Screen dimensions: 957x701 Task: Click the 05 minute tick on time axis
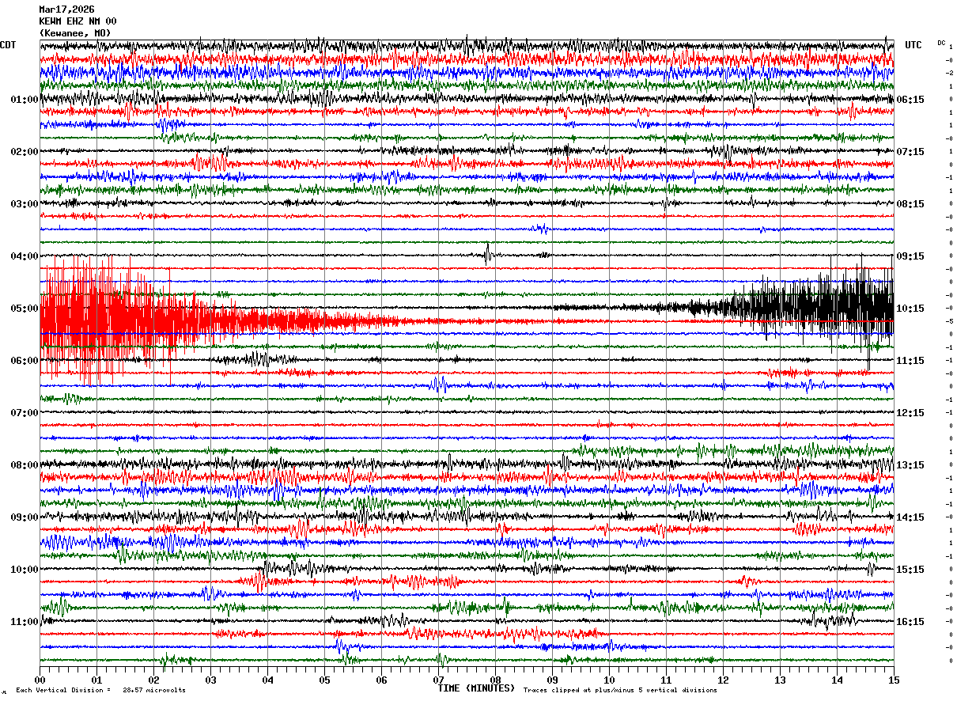(x=324, y=680)
